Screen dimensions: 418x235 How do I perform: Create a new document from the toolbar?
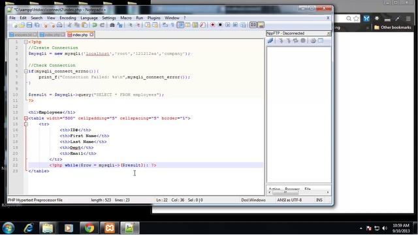[15, 25]
